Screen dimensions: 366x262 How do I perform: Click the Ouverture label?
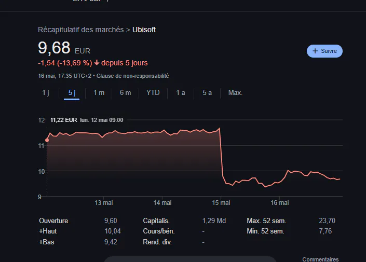click(53, 220)
